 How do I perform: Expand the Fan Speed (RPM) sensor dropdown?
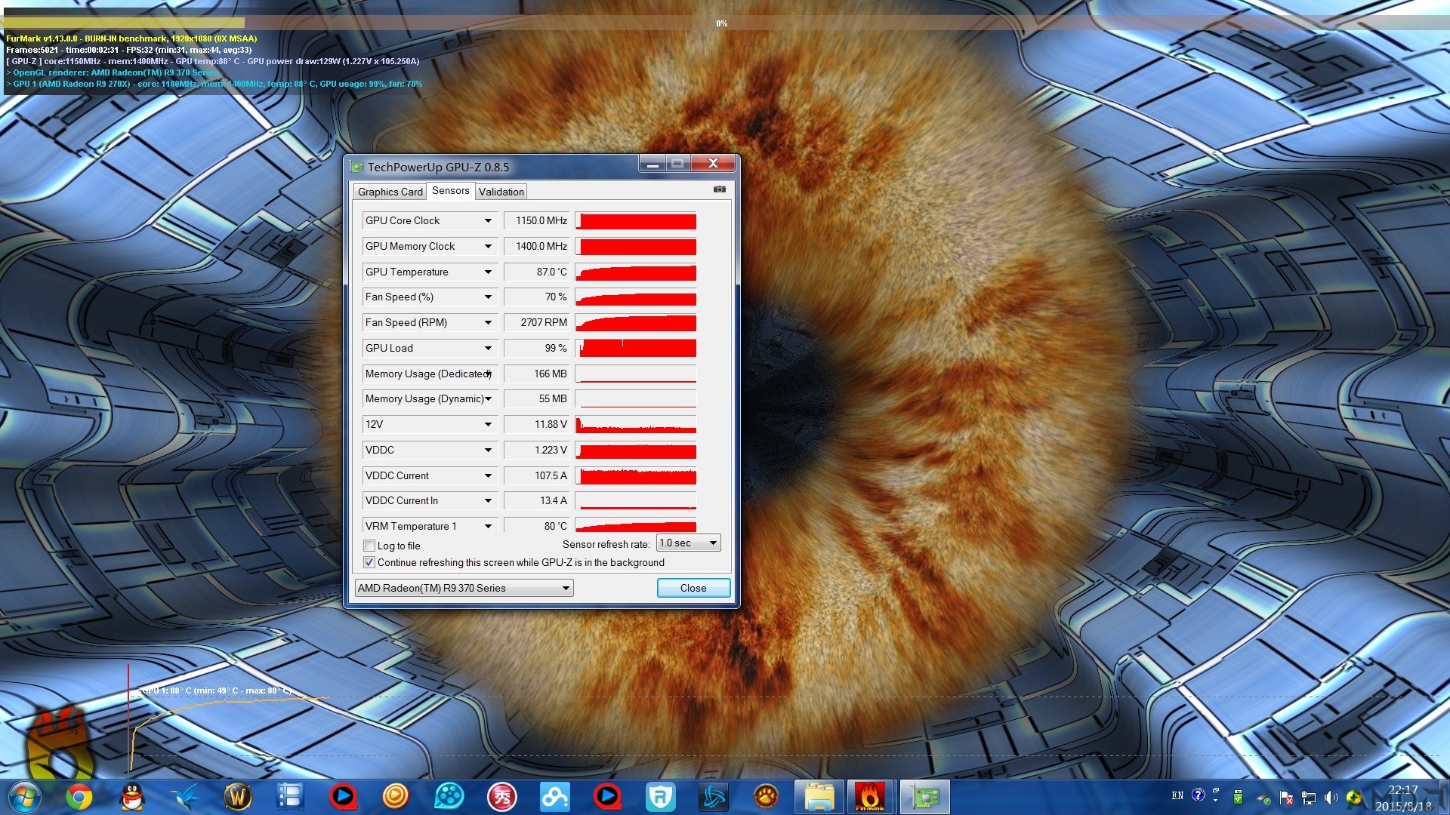pos(488,322)
